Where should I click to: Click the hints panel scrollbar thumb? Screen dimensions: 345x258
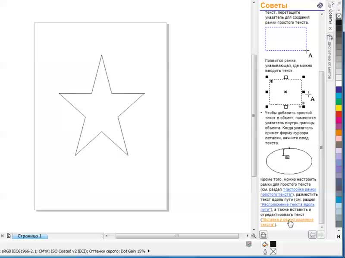(322, 147)
